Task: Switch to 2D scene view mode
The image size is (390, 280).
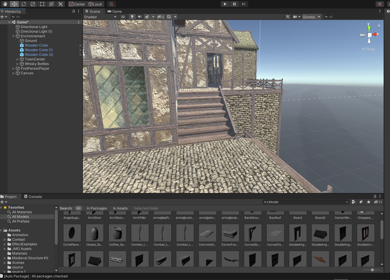Action: (x=123, y=17)
